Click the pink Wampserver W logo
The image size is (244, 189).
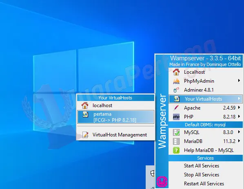162,181
